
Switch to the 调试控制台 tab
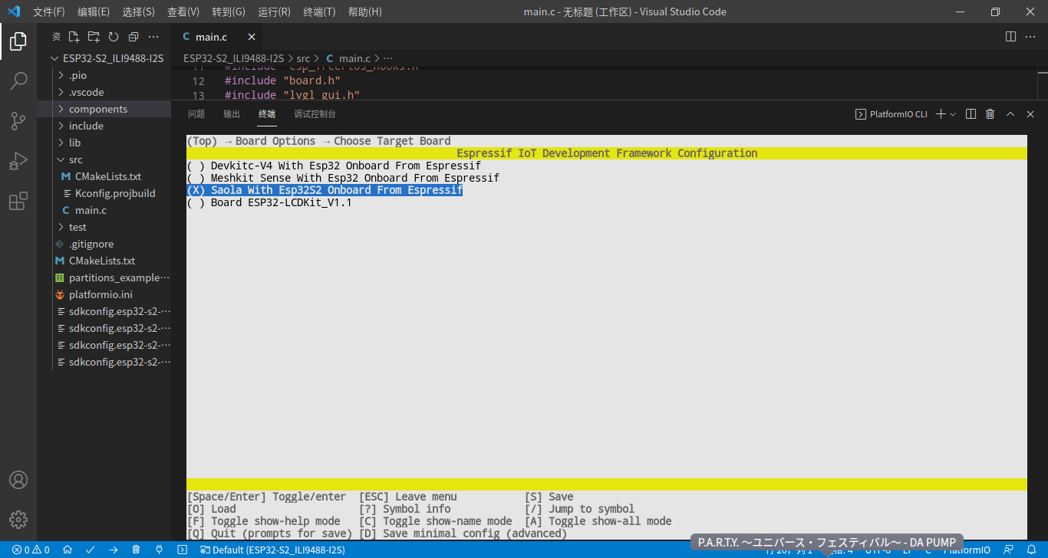[315, 113]
